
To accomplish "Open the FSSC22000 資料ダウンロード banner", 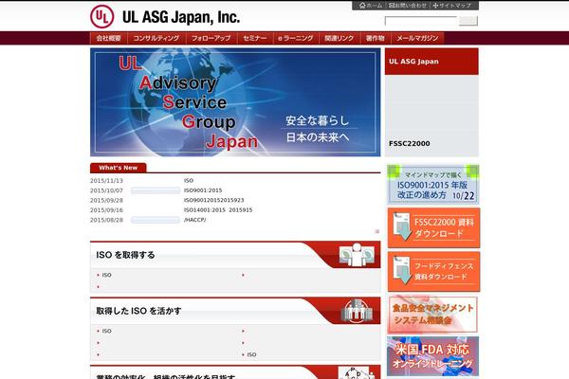I will 433,227.
